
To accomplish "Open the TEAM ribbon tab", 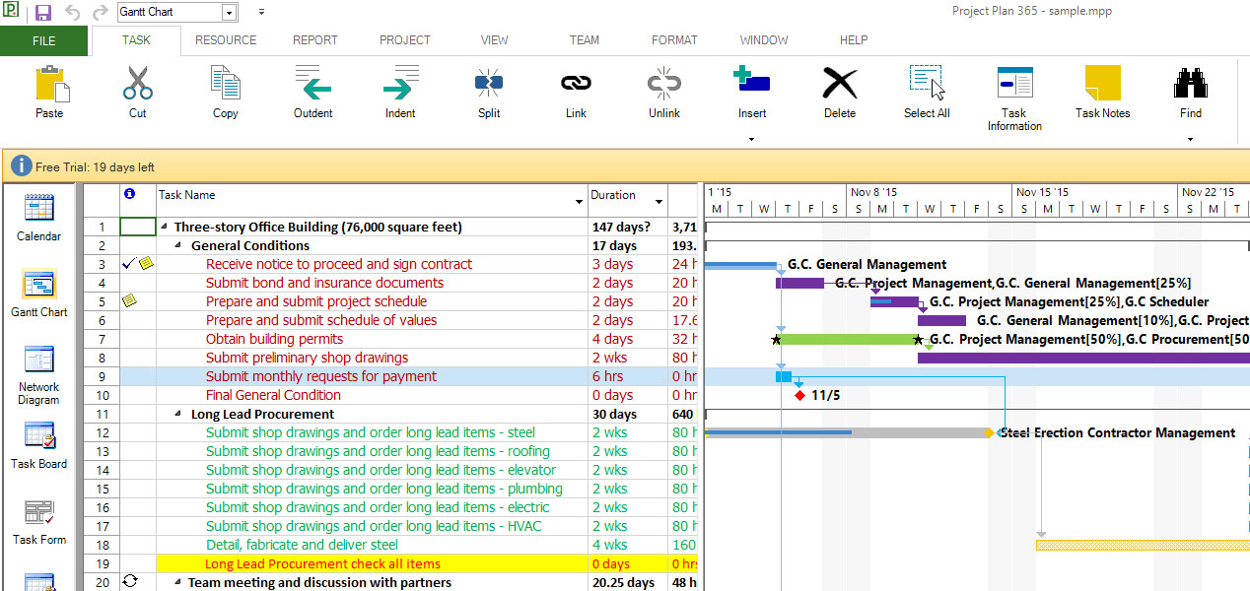I will pyautogui.click(x=585, y=40).
